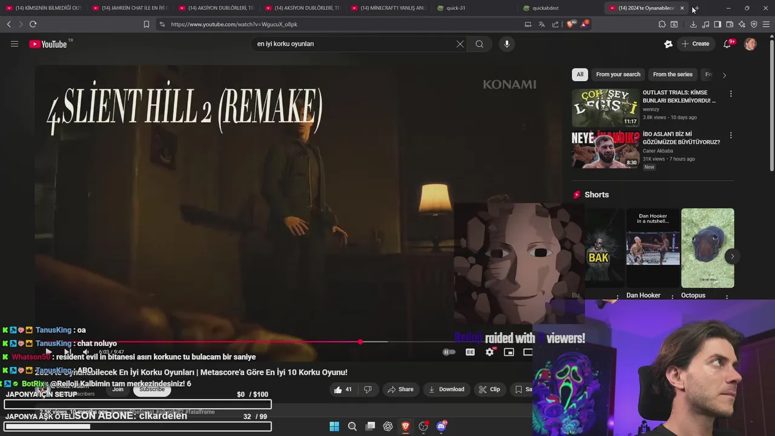Viewport: 775px width, 436px height.
Task: Click the search magnifier button
Action: 480,44
